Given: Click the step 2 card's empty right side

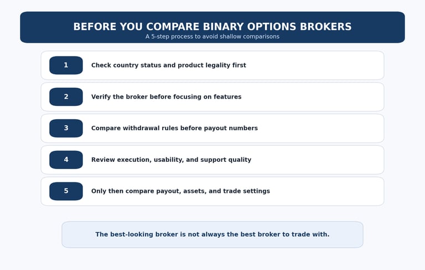Looking at the screenshot, I should coord(326,97).
